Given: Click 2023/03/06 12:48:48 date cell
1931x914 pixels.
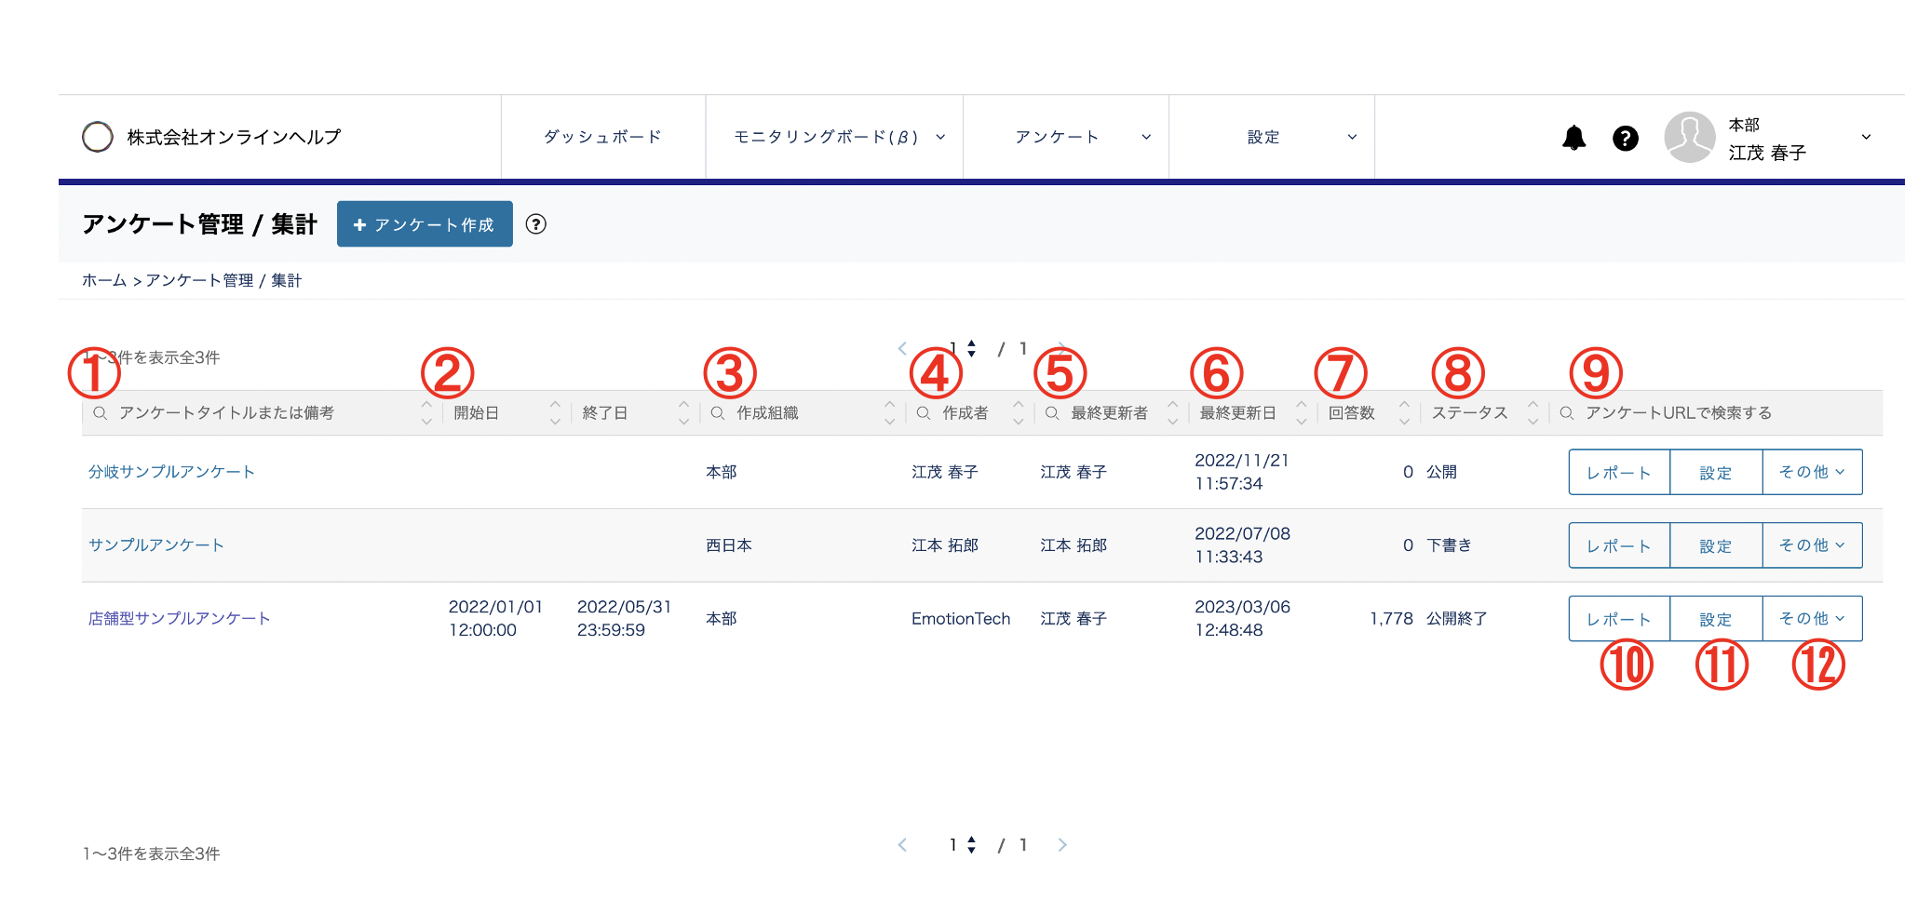Looking at the screenshot, I should click(x=1242, y=619).
